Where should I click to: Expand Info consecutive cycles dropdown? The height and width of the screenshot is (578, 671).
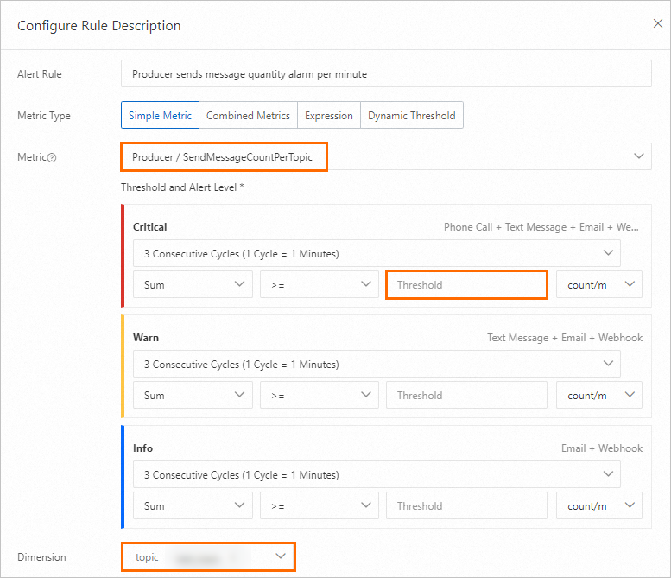coord(377,475)
